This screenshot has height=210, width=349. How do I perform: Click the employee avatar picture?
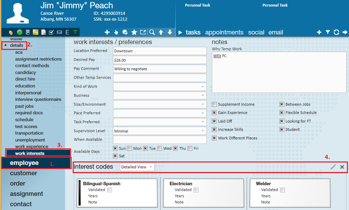tap(18, 13)
